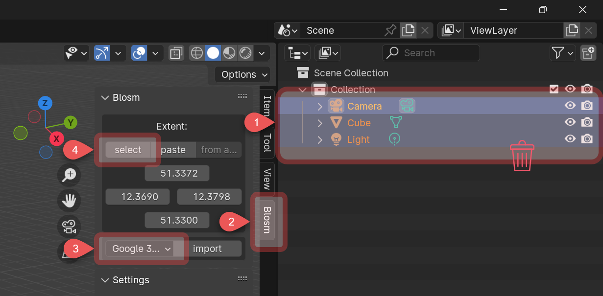
Task: Switch to Material Preview shading
Action: click(x=229, y=53)
